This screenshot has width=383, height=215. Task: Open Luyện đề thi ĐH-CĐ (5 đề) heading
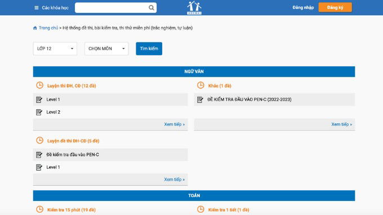coord(73,141)
